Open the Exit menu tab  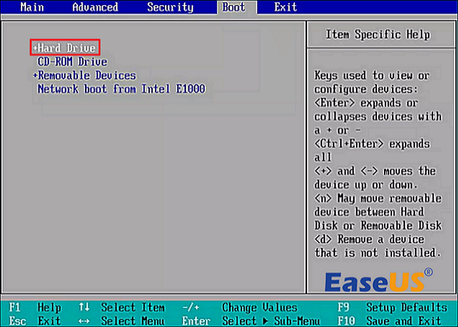click(285, 7)
